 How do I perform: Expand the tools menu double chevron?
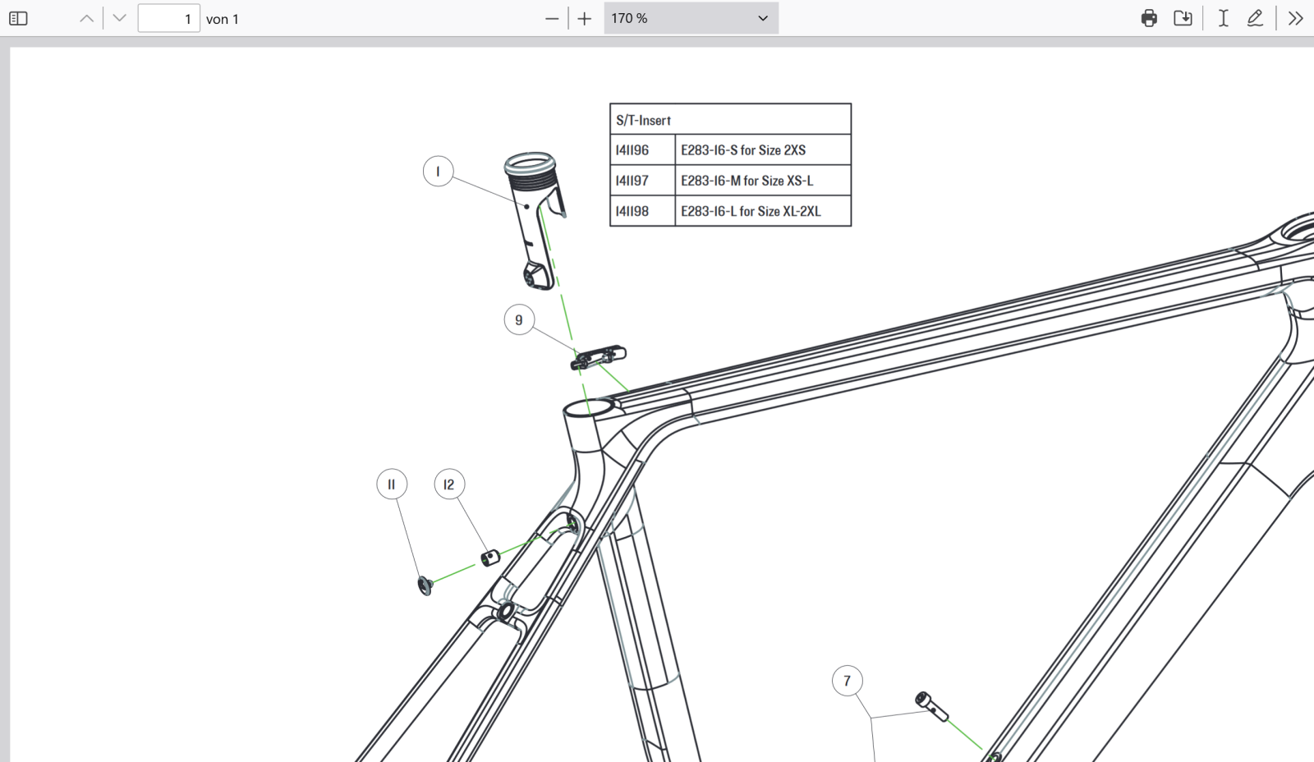[1295, 18]
